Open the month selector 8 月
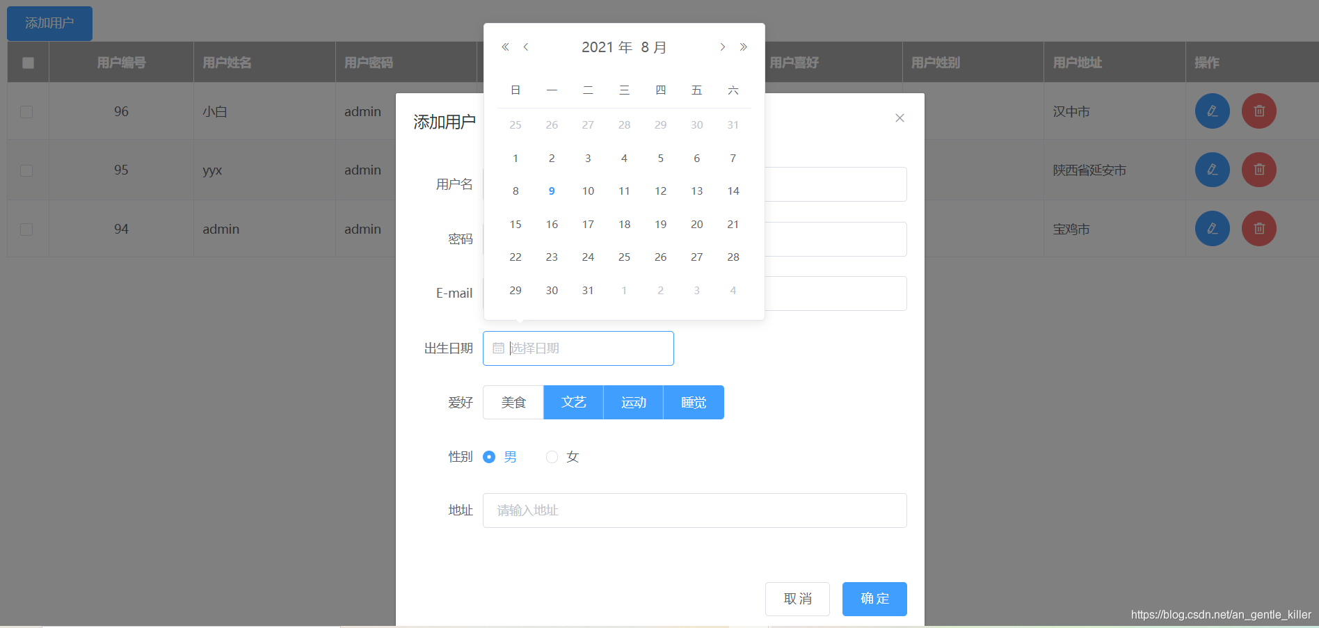Screen dimensions: 1319x628 pyautogui.click(x=654, y=47)
